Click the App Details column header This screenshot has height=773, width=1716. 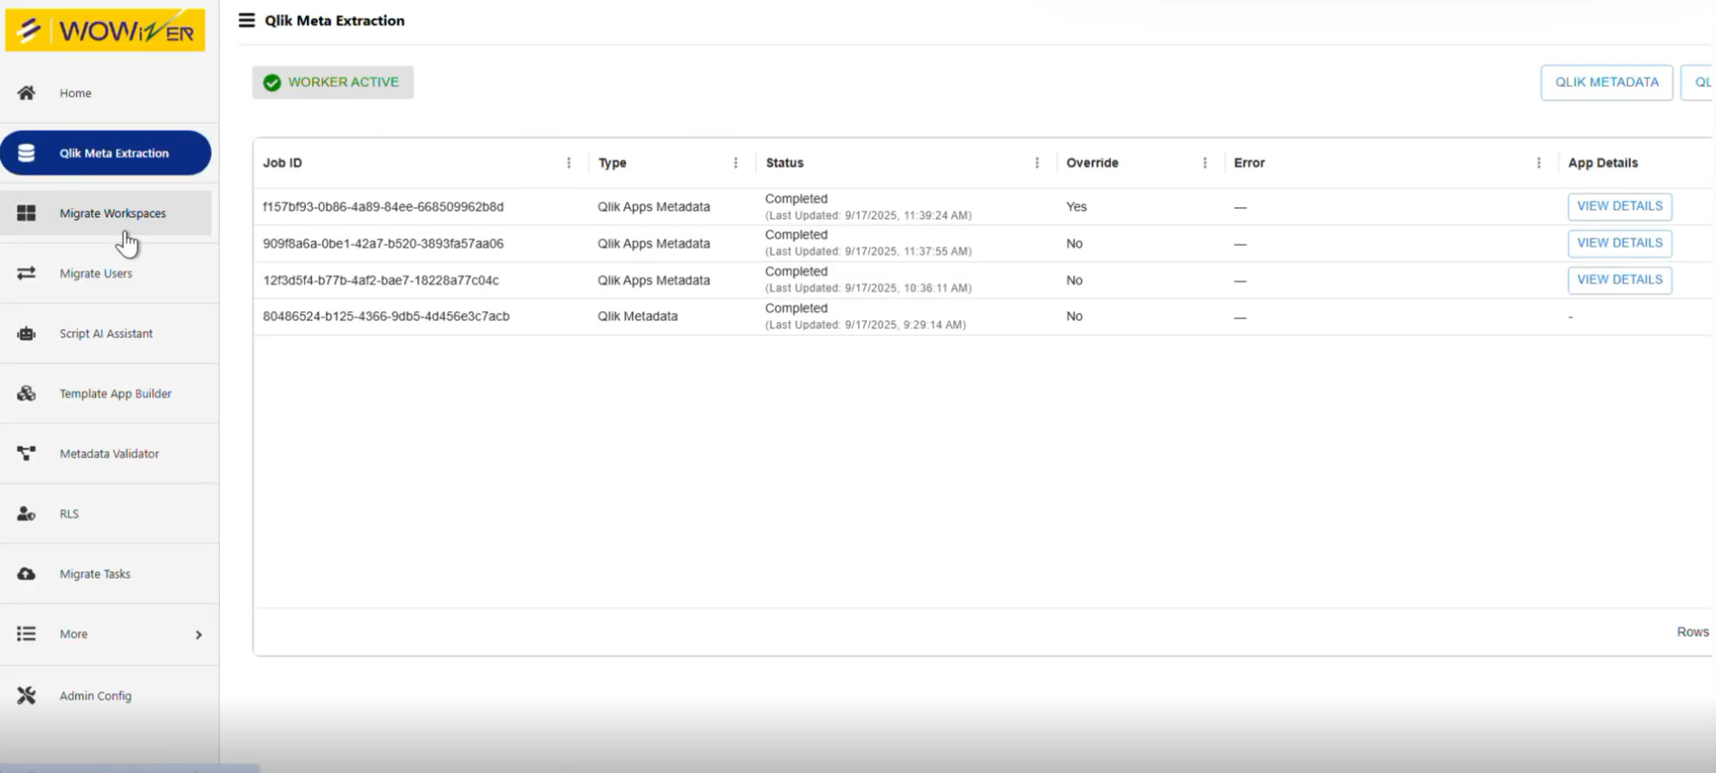coord(1603,163)
